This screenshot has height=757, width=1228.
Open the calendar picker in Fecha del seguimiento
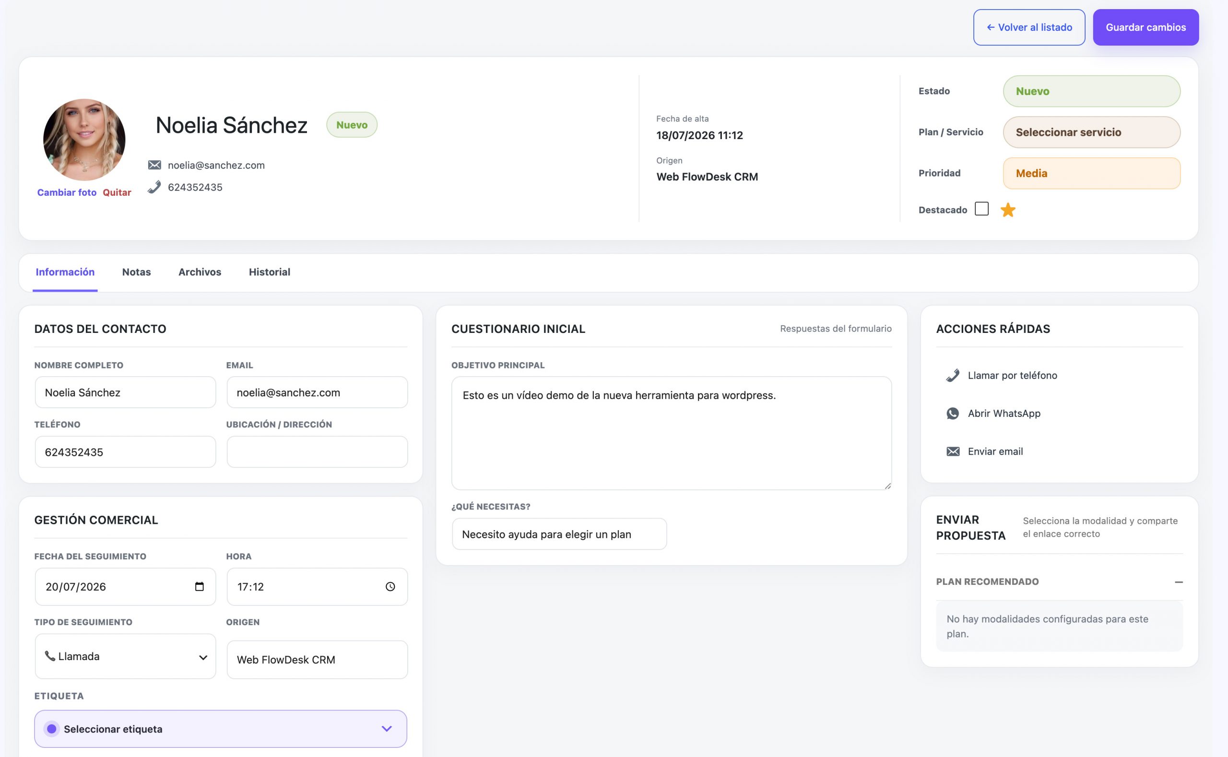pos(199,586)
